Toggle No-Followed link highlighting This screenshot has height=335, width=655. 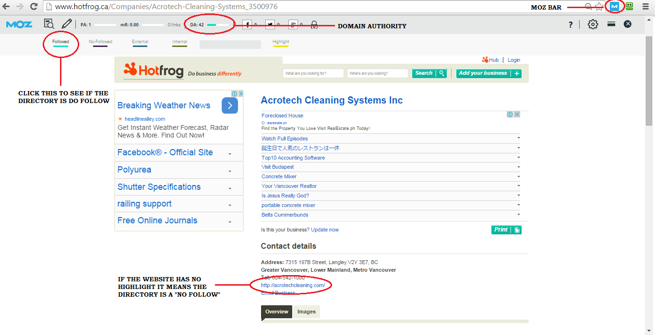coord(100,43)
